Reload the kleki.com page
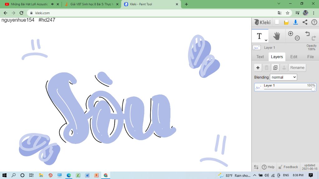Viewport: 319px width, 179px height. pos(21,13)
